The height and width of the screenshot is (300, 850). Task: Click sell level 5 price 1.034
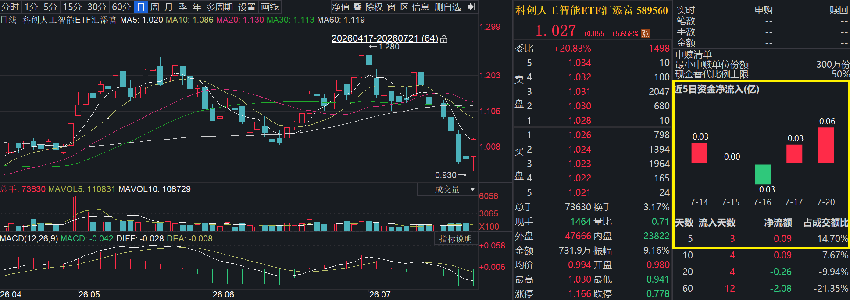(580, 63)
